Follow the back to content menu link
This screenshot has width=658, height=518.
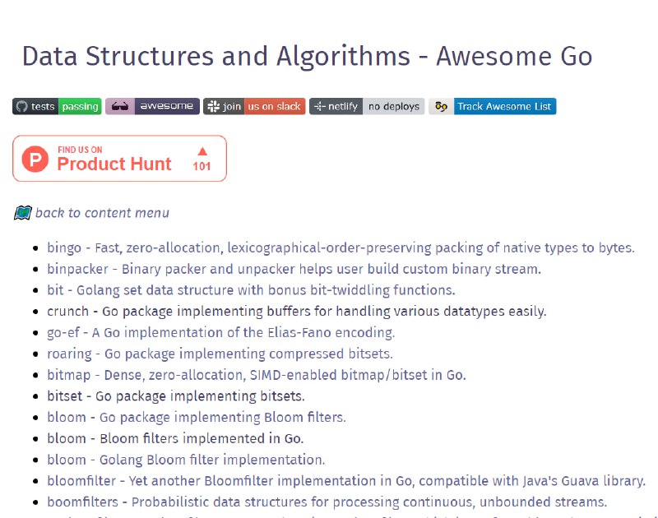pos(102,213)
